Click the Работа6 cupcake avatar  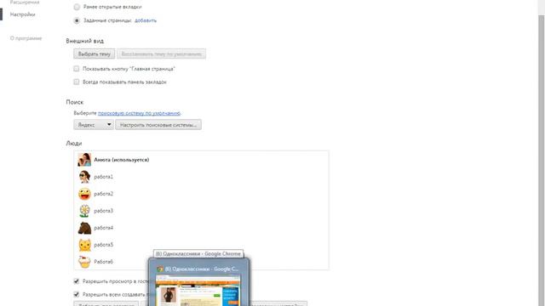click(84, 262)
